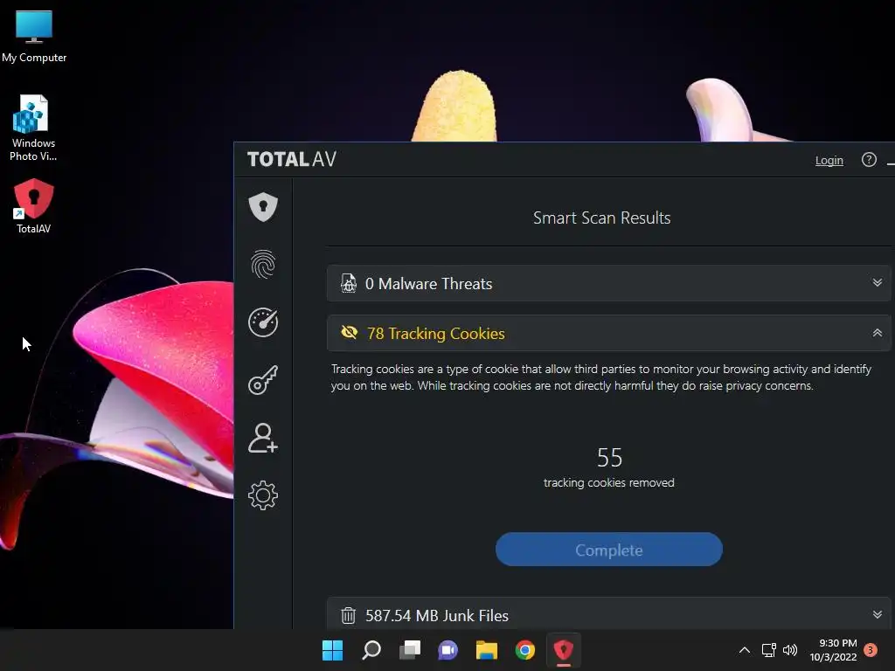Click the 587.54 MB Junk Files heading
The height and width of the screenshot is (671, 895).
pyautogui.click(x=437, y=616)
